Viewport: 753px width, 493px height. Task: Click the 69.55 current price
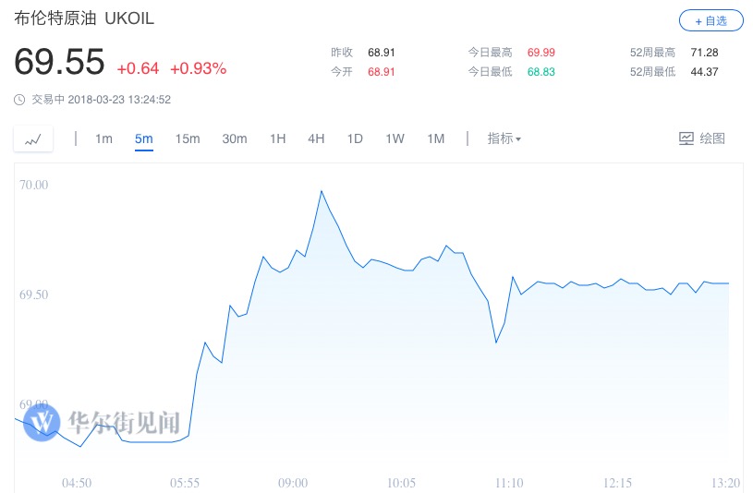click(59, 62)
